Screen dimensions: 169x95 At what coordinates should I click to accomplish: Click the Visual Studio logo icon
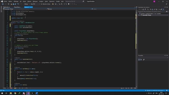tap(2, 1)
